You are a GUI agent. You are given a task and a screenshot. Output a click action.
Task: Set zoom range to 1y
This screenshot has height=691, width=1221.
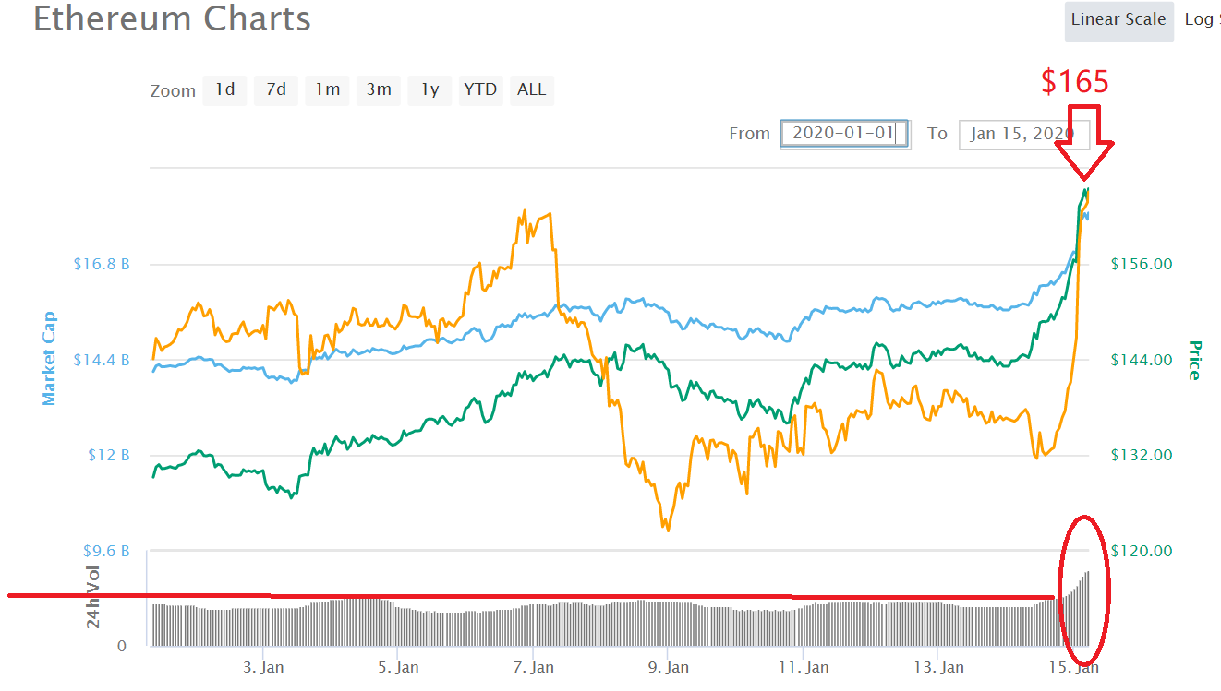(x=430, y=89)
